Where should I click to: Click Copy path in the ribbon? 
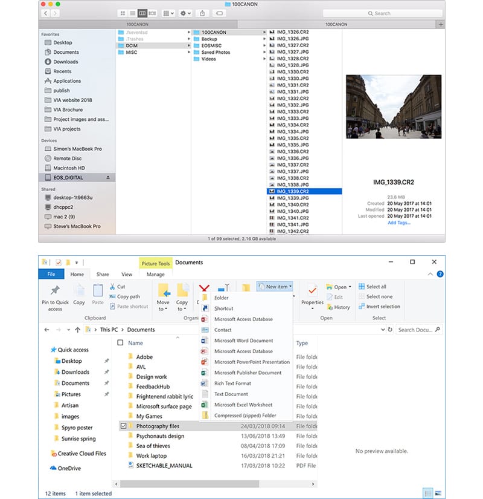pos(124,296)
